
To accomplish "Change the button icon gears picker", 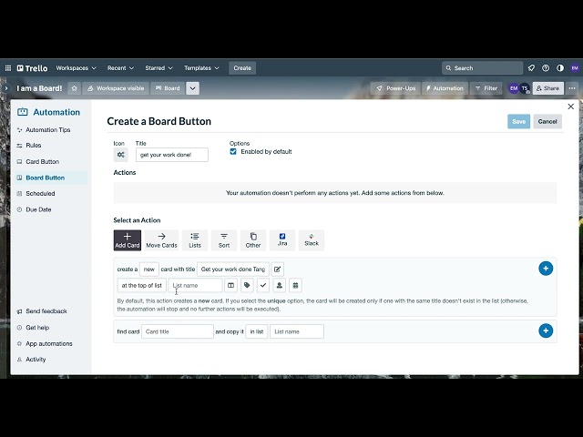I will coord(121,155).
